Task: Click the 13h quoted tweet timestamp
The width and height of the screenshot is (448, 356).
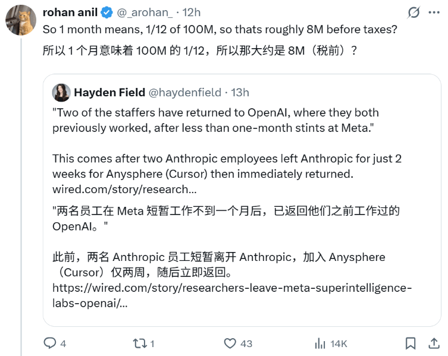Action: point(240,92)
